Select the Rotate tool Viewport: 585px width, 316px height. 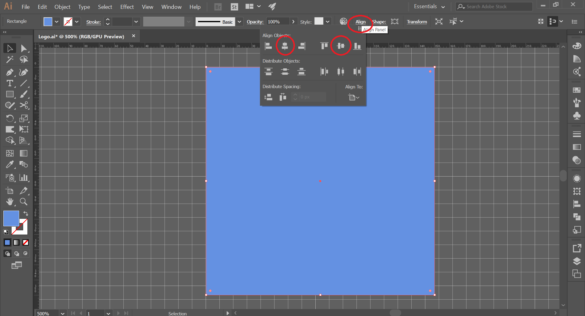(10, 118)
